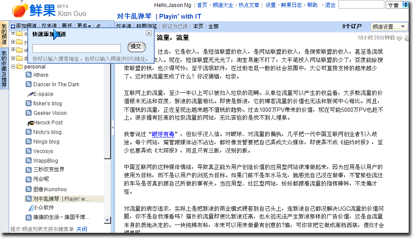The height and width of the screenshot is (238, 413).
Task: Click the plus icon of 添加频道
Action: tap(13, 26)
